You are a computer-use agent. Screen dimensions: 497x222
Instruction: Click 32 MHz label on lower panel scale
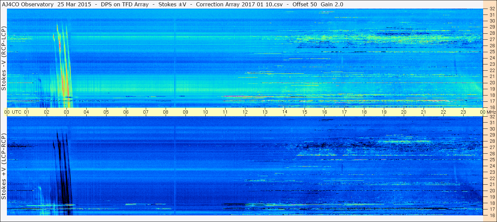pyautogui.click(x=492, y=117)
